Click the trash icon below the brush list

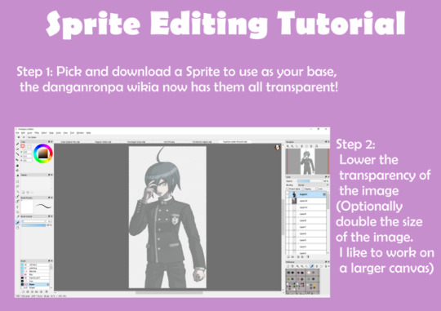coord(47,291)
